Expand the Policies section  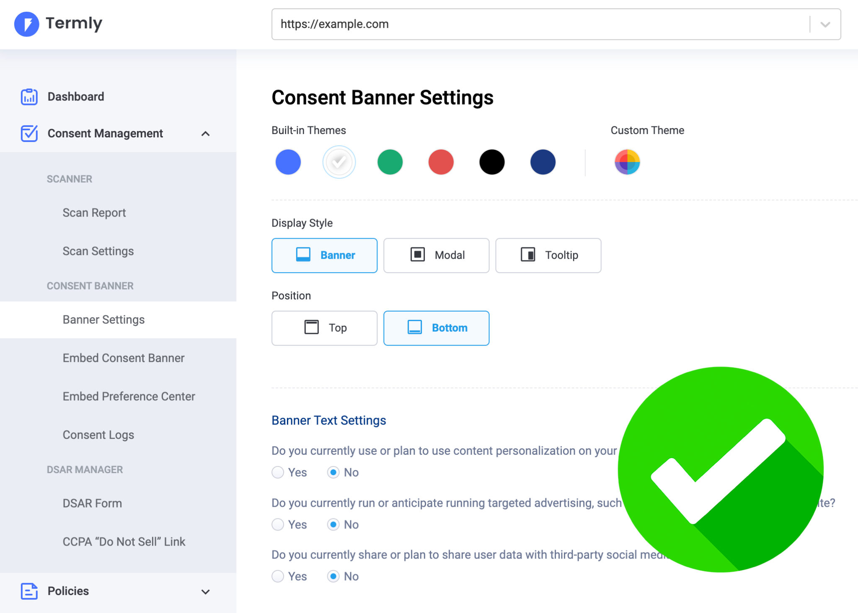tap(205, 592)
